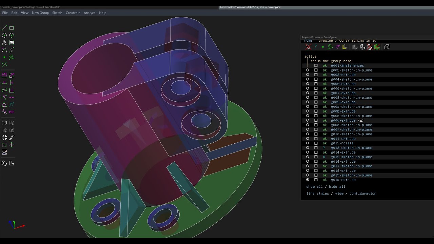Open the File menu
The image size is (434, 244).
click(5, 13)
